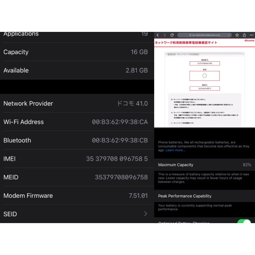The width and height of the screenshot is (255, 255).
Task: Click the red Japanese site title header
Action: (x=186, y=43)
